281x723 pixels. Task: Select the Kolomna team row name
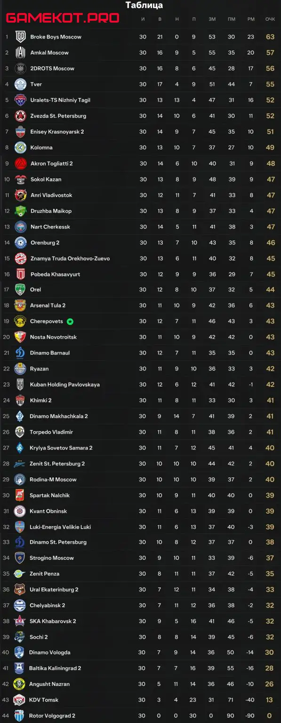[x=41, y=147]
